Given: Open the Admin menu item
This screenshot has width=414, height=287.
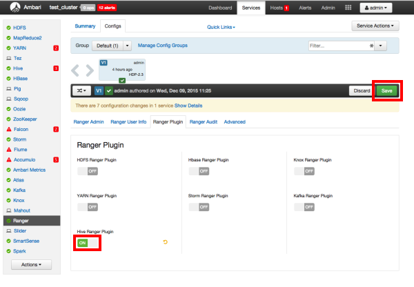Looking at the screenshot, I should pyautogui.click(x=328, y=8).
